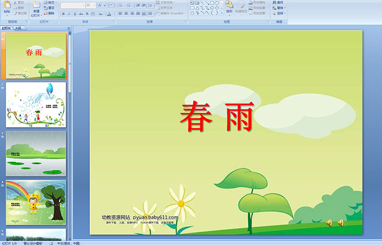Toggle Strikethrough (abc) formatting

(81, 14)
